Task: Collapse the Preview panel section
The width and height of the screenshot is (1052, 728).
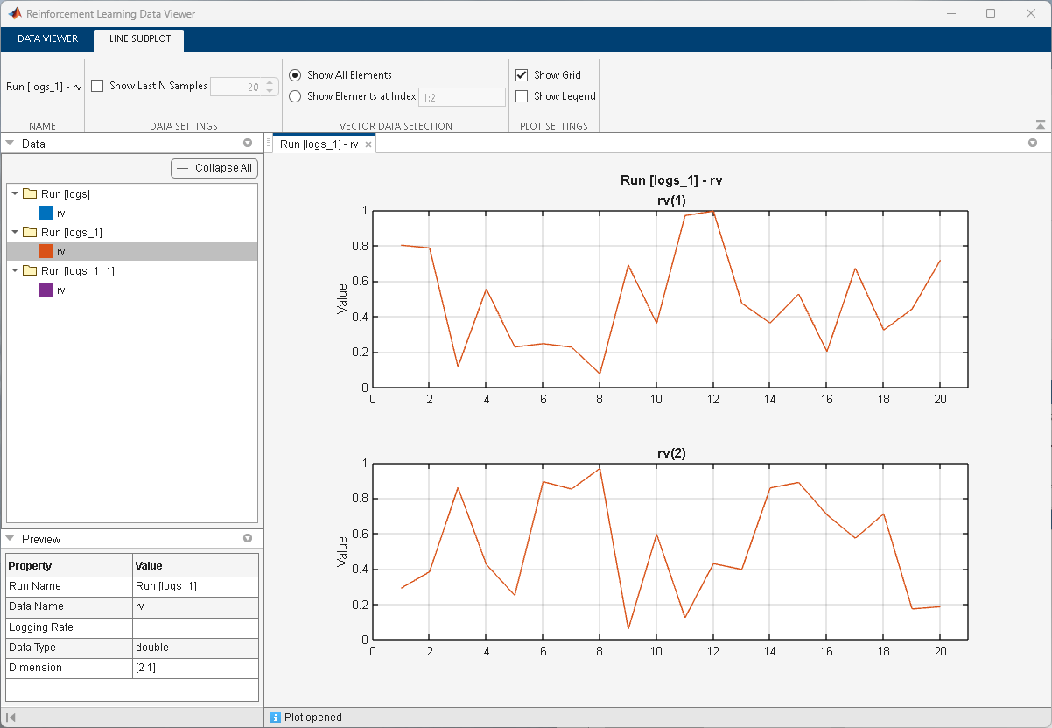Action: click(10, 539)
